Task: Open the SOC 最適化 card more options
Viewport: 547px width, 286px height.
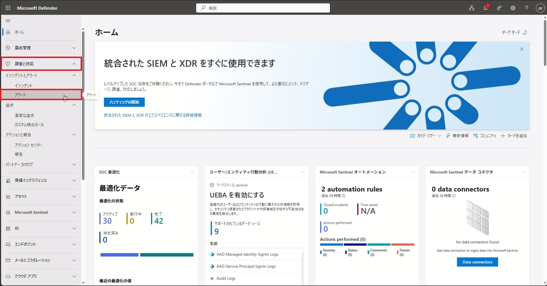Action: (193, 172)
